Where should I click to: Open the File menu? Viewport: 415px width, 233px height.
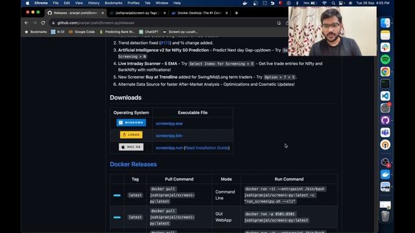click(56, 3)
